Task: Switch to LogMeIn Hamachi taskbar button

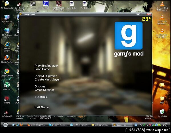Action: pyautogui.click(x=79, y=125)
